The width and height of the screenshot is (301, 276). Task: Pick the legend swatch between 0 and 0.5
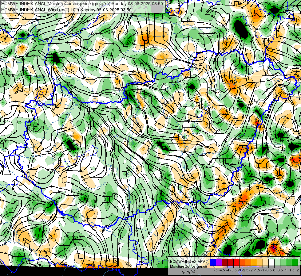277,262
